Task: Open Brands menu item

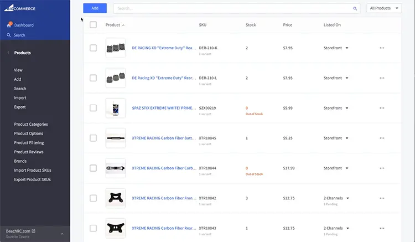Action: point(20,161)
